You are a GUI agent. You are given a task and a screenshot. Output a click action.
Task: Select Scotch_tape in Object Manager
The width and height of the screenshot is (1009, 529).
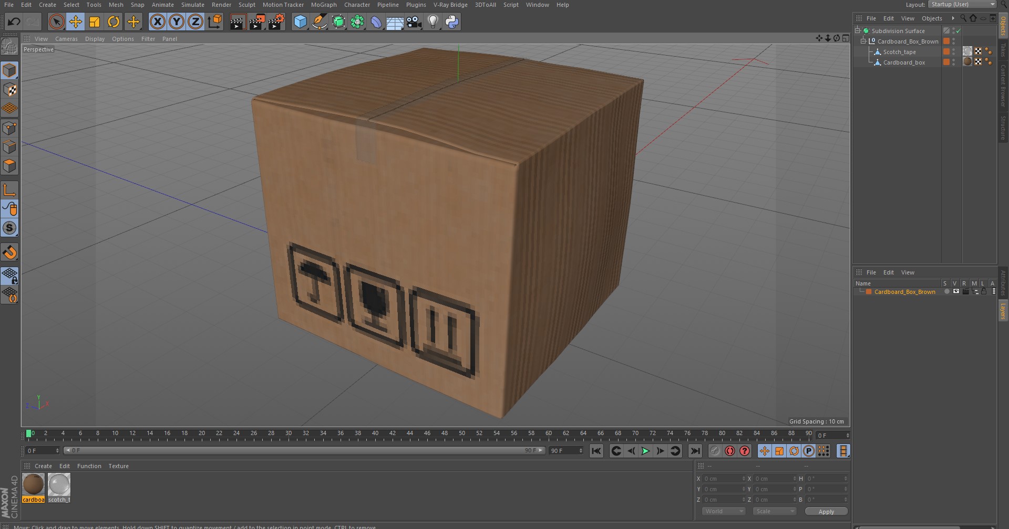pos(899,52)
